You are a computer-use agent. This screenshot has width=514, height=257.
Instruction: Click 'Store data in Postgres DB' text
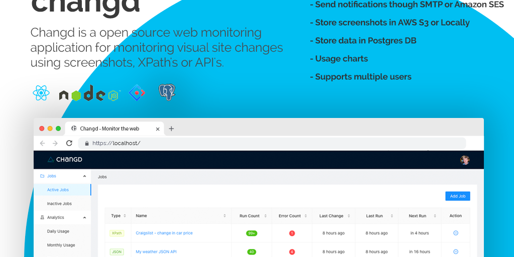pos(363,41)
